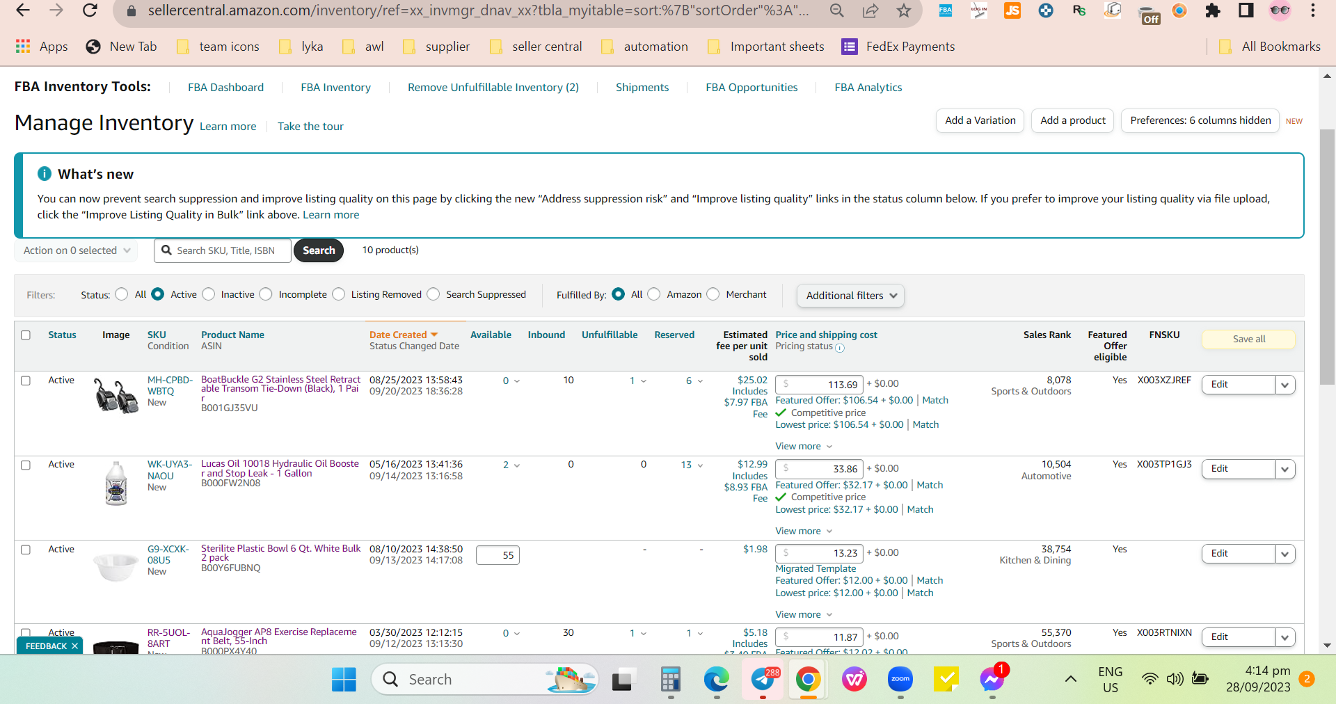The image size is (1336, 704).
Task: Expand reserved quantity 13 for Lucas Oil
Action: pos(692,465)
